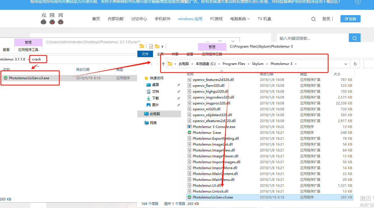Image resolution: width=374 pixels, height=208 pixels.
Task: Click the 克隆窝 site logo
Action: click(52, 18)
